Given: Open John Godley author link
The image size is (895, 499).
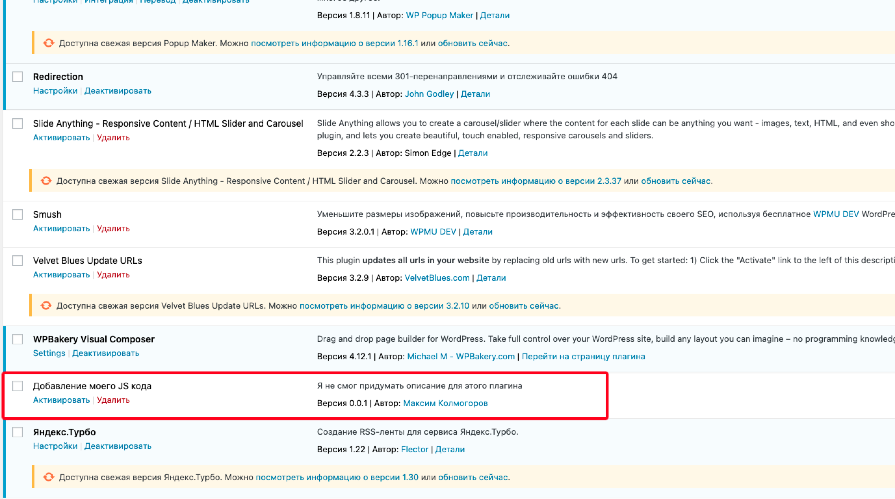Looking at the screenshot, I should point(429,94).
